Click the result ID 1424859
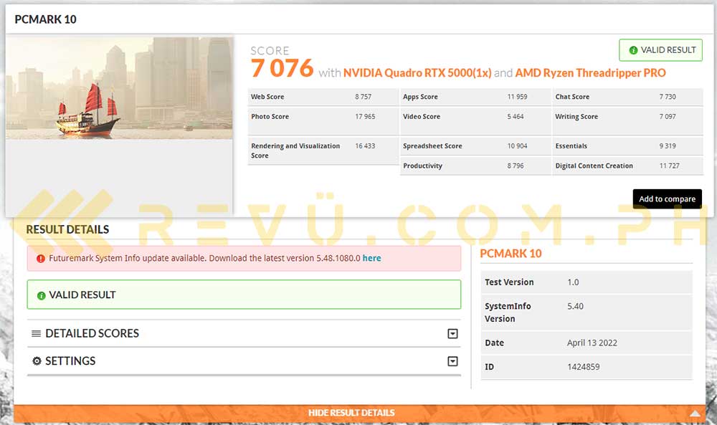The height and width of the screenshot is (425, 717). tap(584, 367)
